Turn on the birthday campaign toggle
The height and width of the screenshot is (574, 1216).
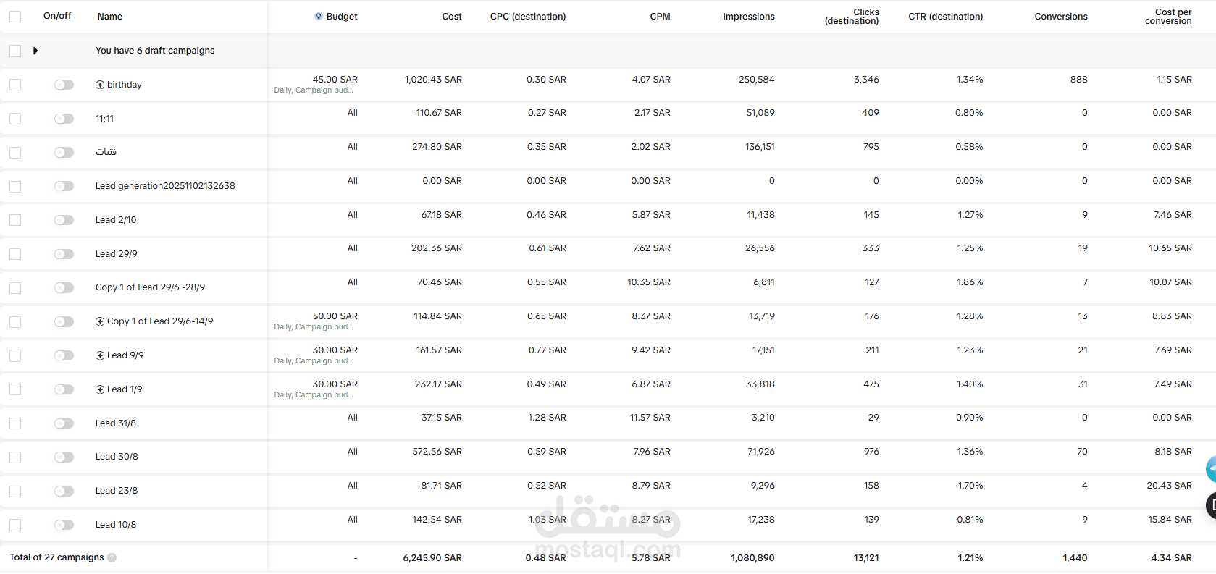click(64, 85)
